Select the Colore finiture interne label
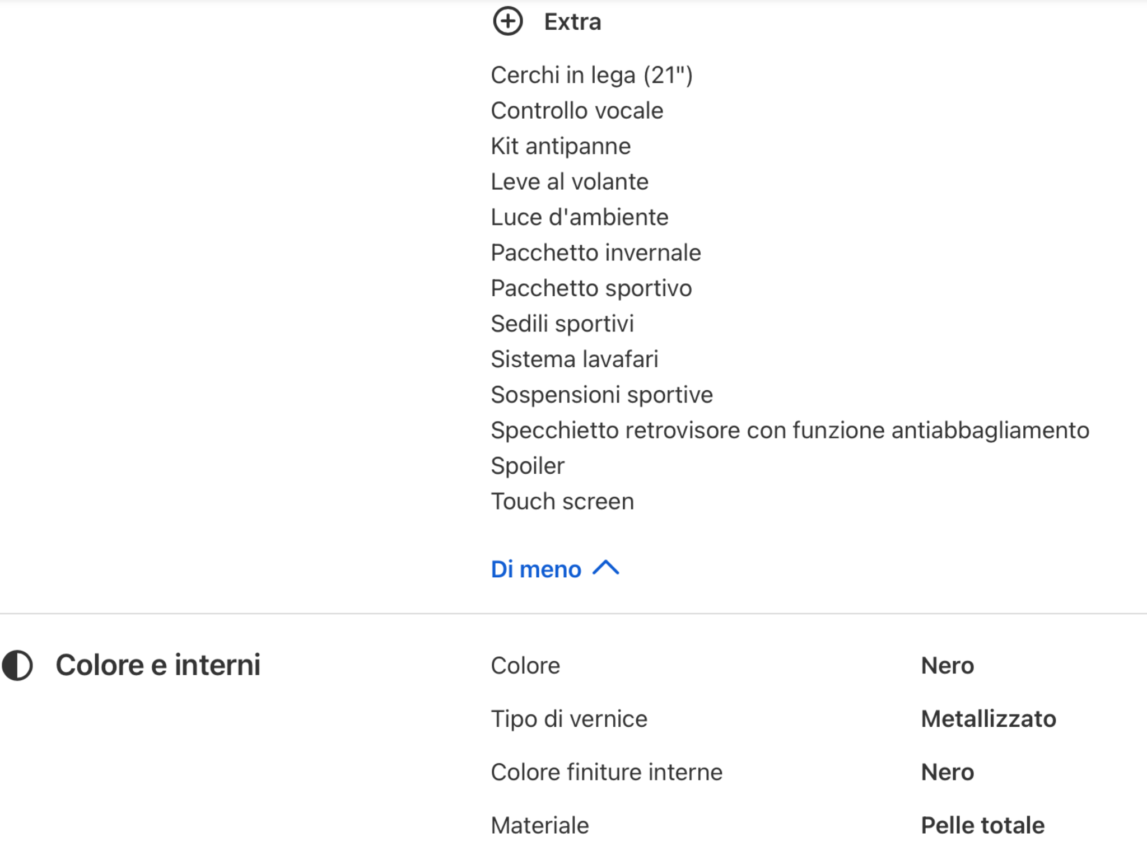 [x=607, y=772]
